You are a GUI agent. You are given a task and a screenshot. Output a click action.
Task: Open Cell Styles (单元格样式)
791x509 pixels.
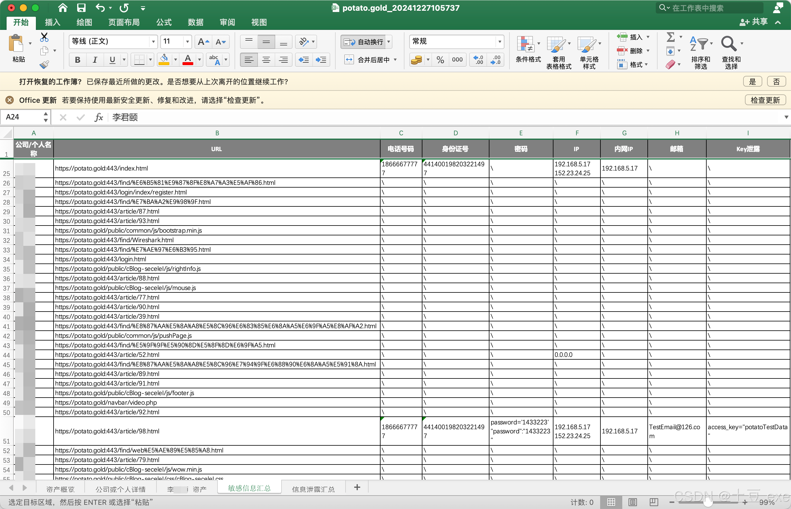point(589,52)
